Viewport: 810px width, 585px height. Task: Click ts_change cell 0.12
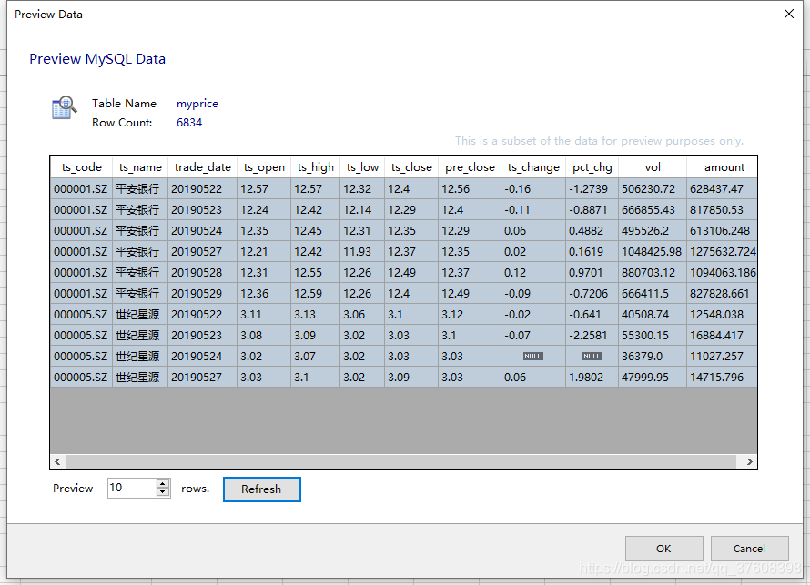[x=533, y=273]
